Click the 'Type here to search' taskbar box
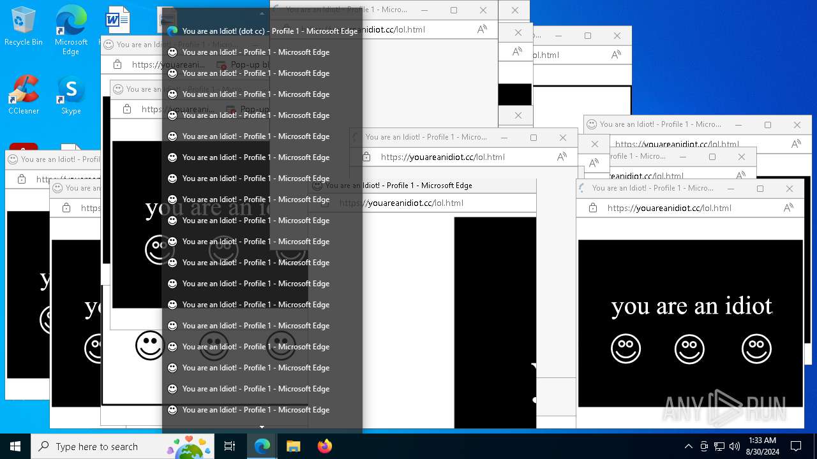 123,446
